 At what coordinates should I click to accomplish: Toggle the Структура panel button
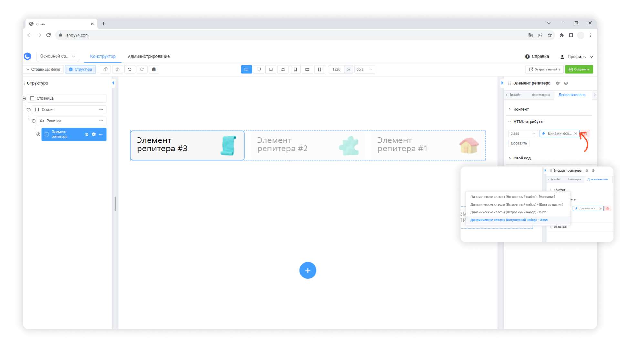click(x=80, y=69)
